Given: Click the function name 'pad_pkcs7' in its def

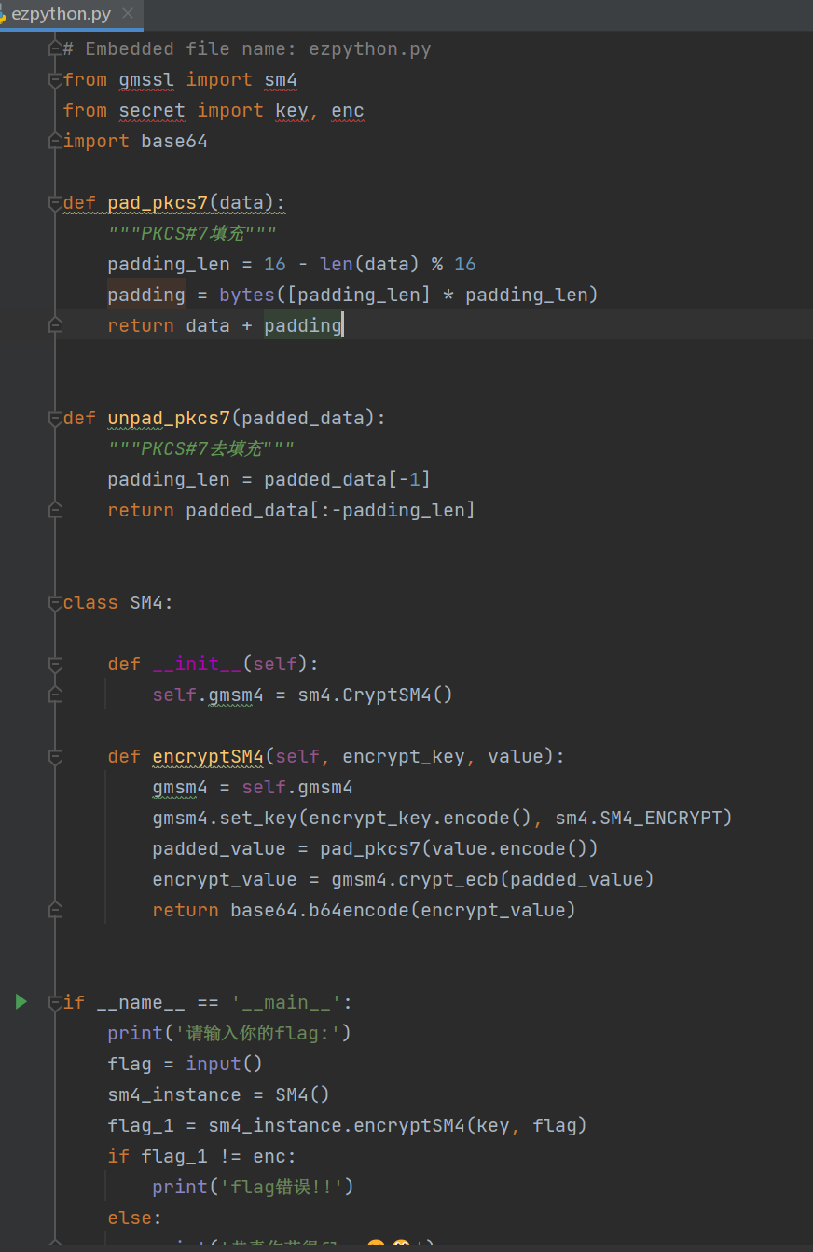Looking at the screenshot, I should tap(158, 202).
